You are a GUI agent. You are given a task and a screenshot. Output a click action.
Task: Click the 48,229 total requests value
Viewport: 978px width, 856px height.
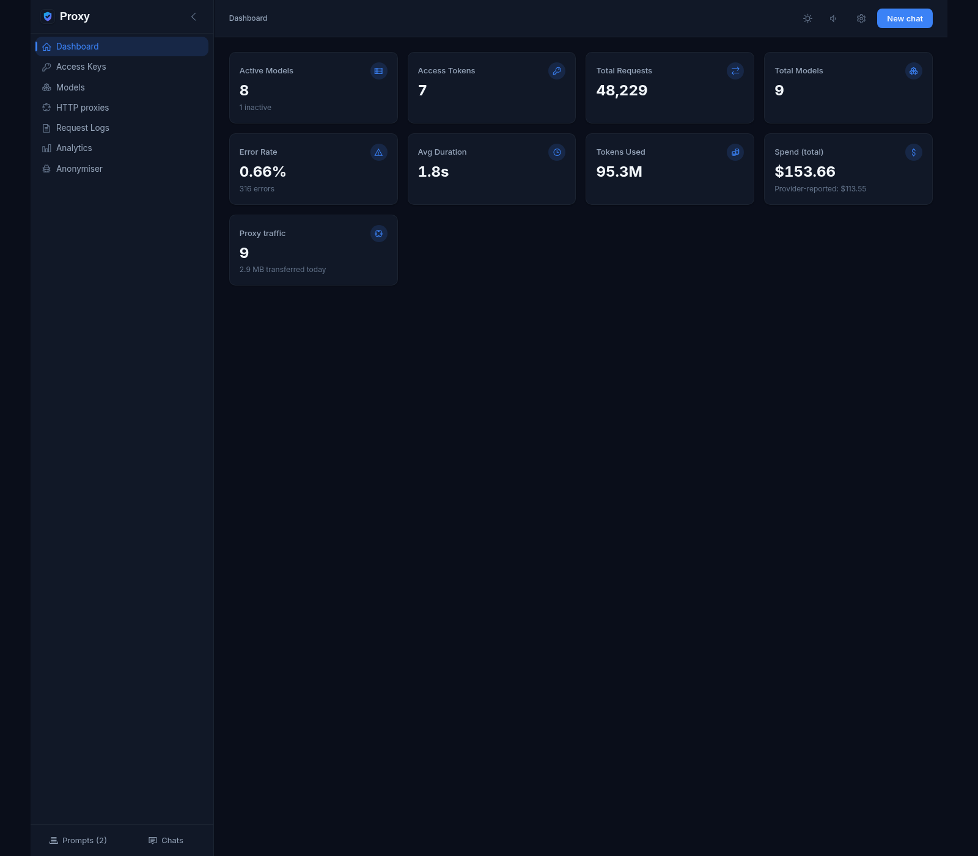pos(622,90)
